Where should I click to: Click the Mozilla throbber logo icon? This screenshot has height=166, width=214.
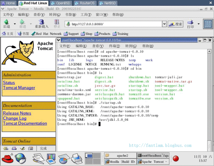click(x=208, y=24)
